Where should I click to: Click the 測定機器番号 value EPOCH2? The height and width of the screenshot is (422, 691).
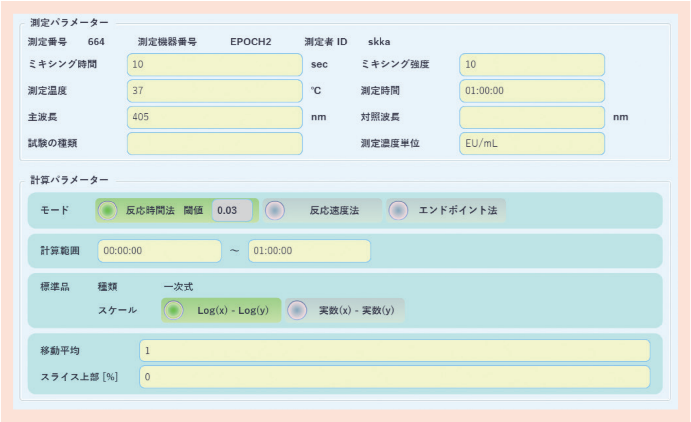(x=251, y=42)
